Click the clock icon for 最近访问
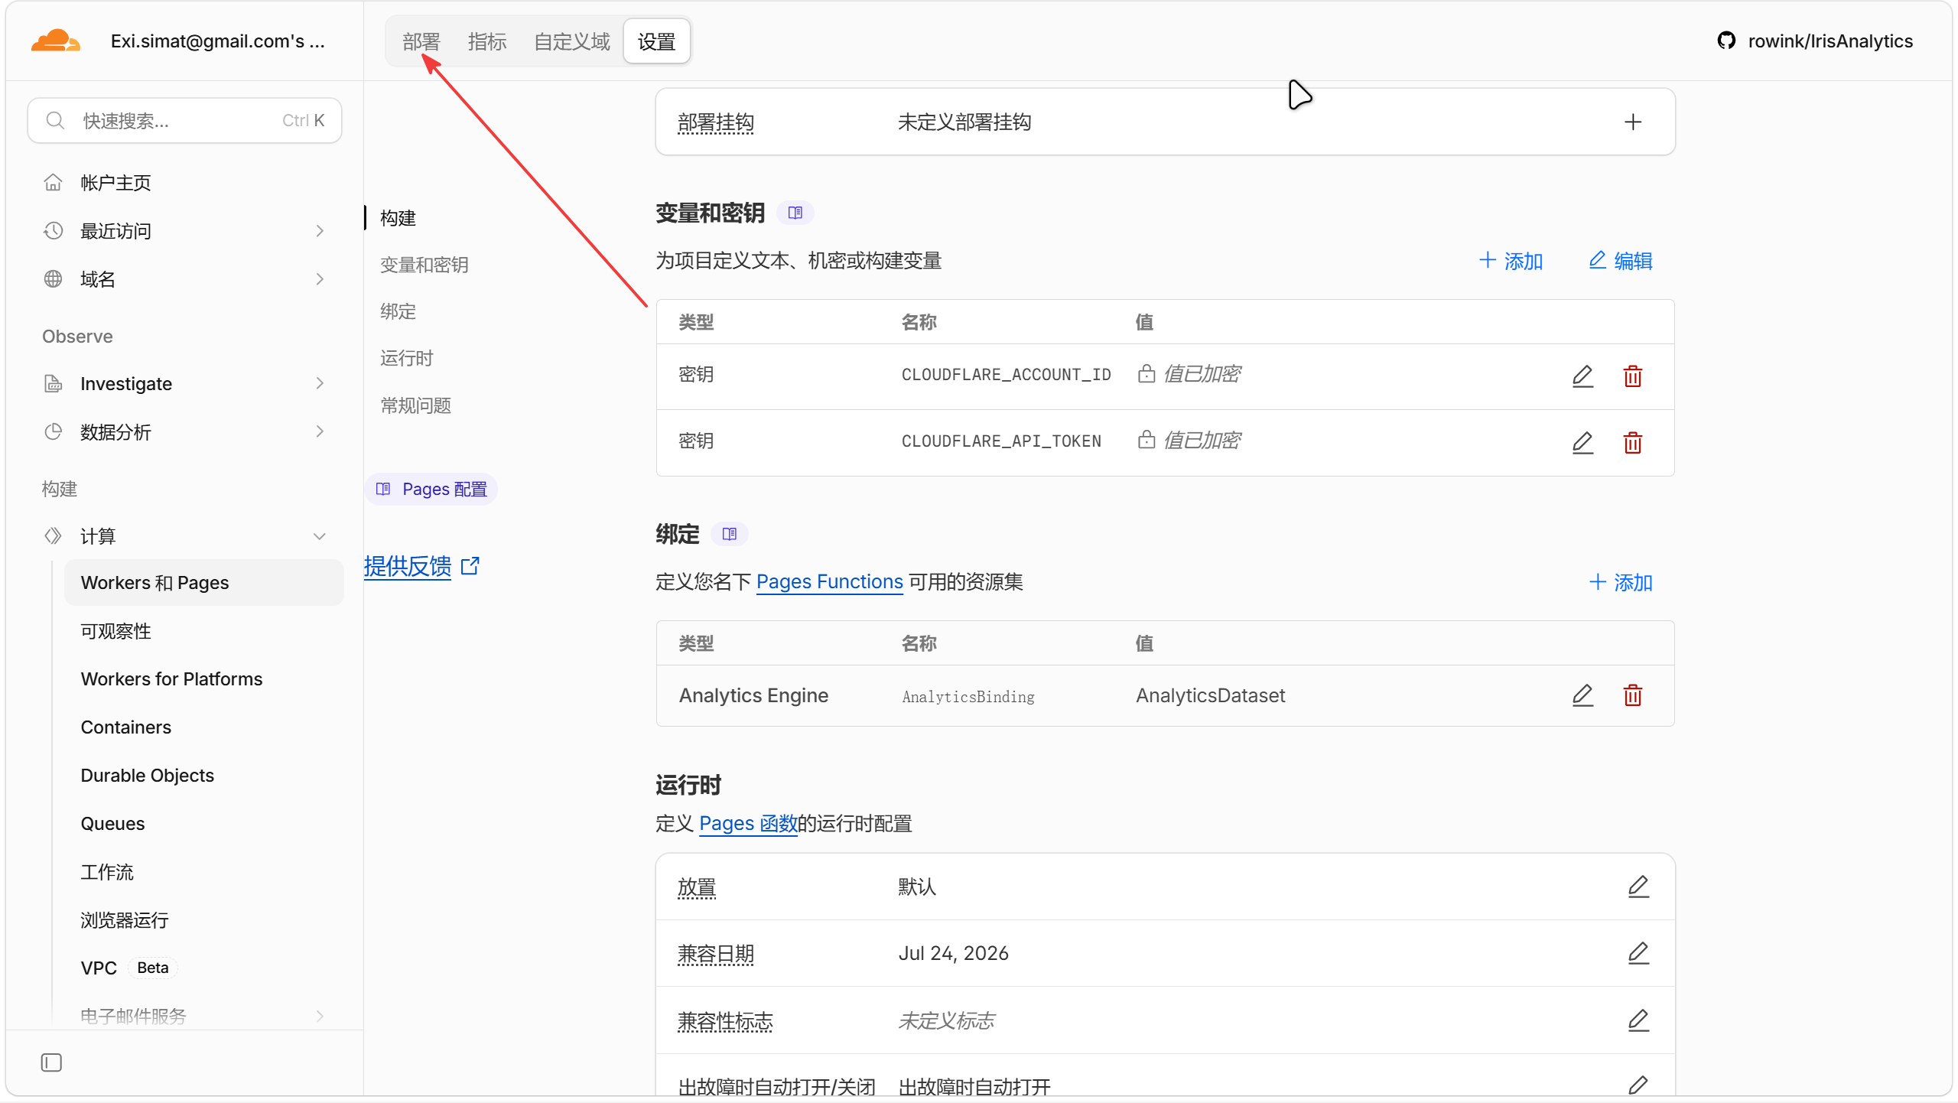This screenshot has width=1958, height=1103. pos(53,230)
